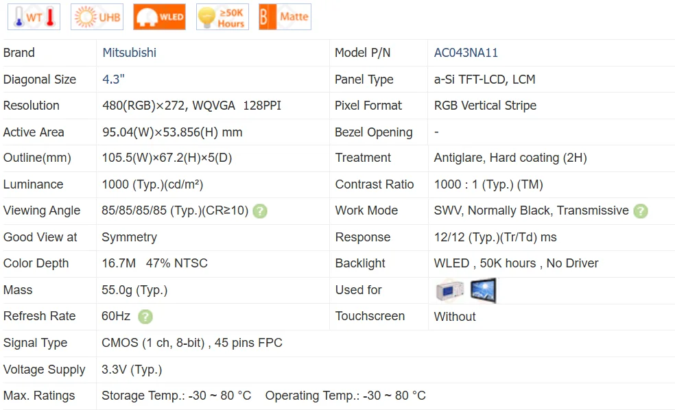Click the Touchscreen value Without
This screenshot has width=675, height=410.
(x=455, y=317)
